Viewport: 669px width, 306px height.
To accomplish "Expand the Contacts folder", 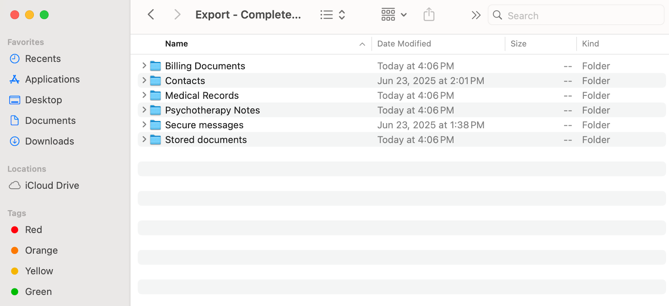I will [144, 80].
